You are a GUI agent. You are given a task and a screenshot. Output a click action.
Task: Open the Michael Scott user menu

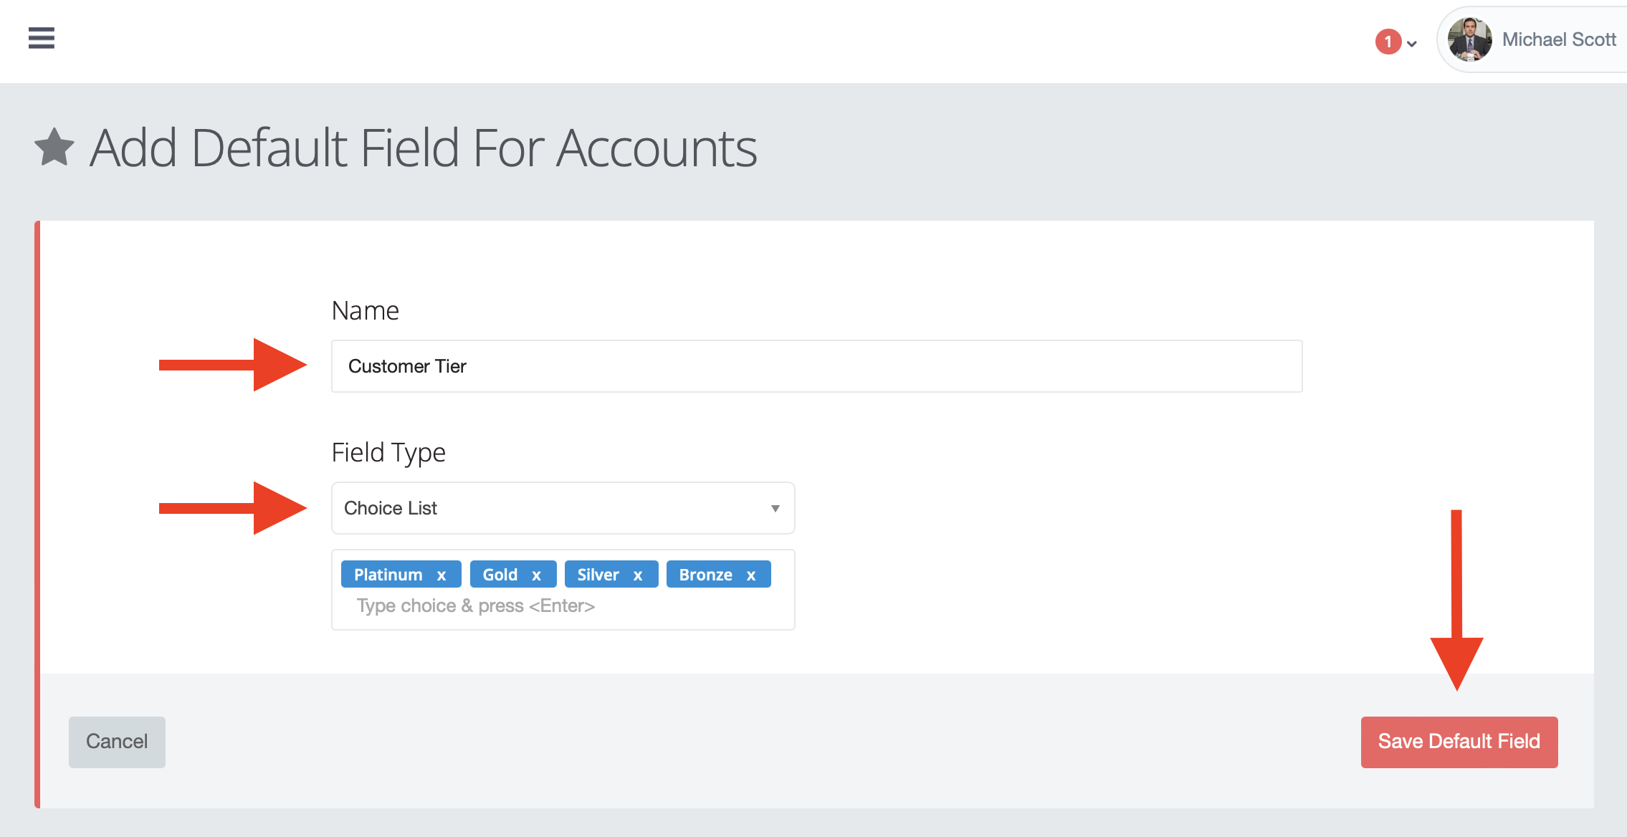(x=1533, y=39)
